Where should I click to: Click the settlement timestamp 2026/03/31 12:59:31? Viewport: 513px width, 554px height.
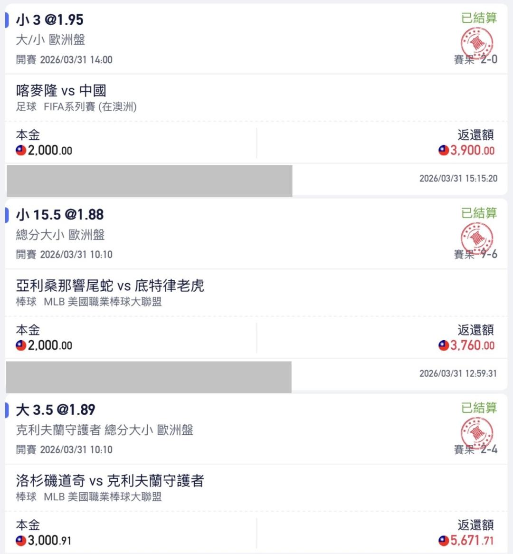click(x=458, y=373)
